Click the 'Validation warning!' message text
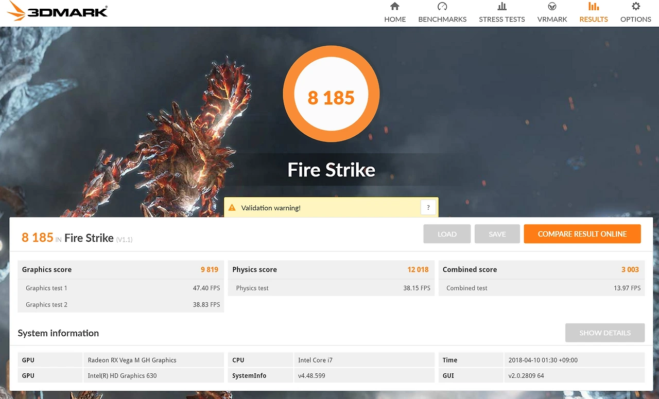The height and width of the screenshot is (399, 659). coord(271,208)
